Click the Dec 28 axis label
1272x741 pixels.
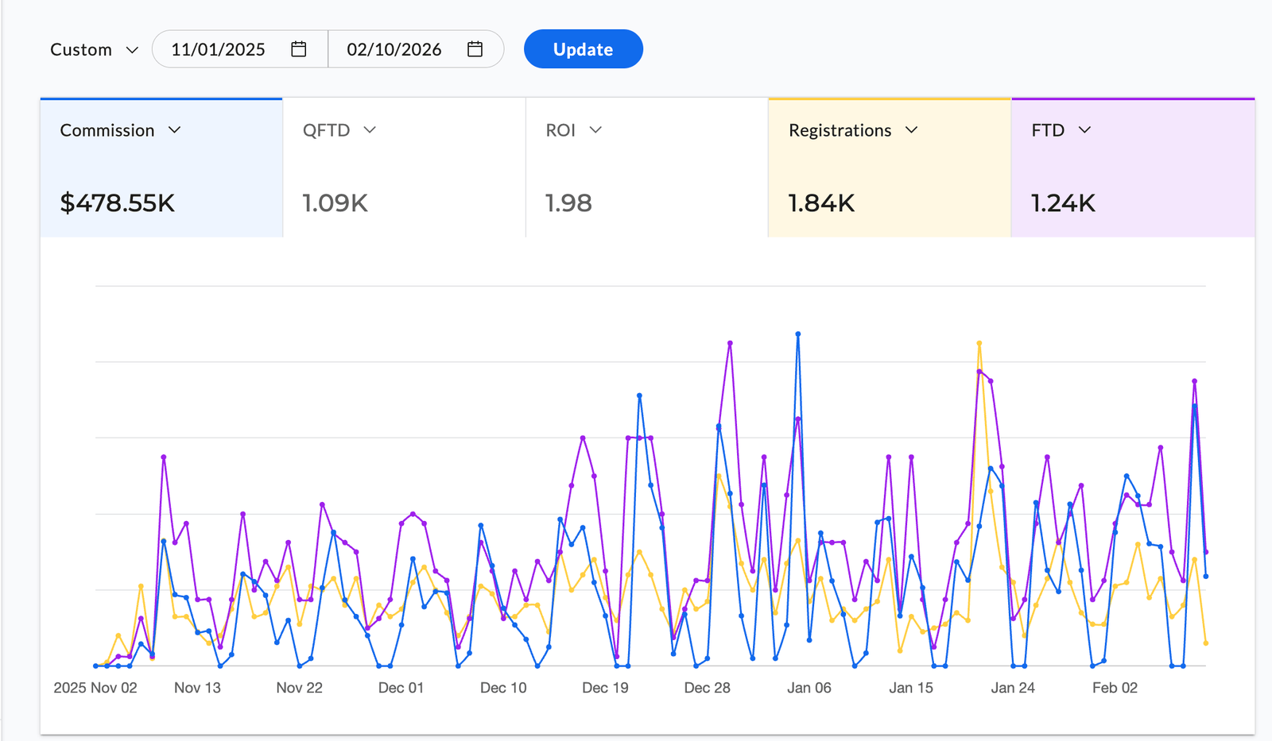[707, 688]
